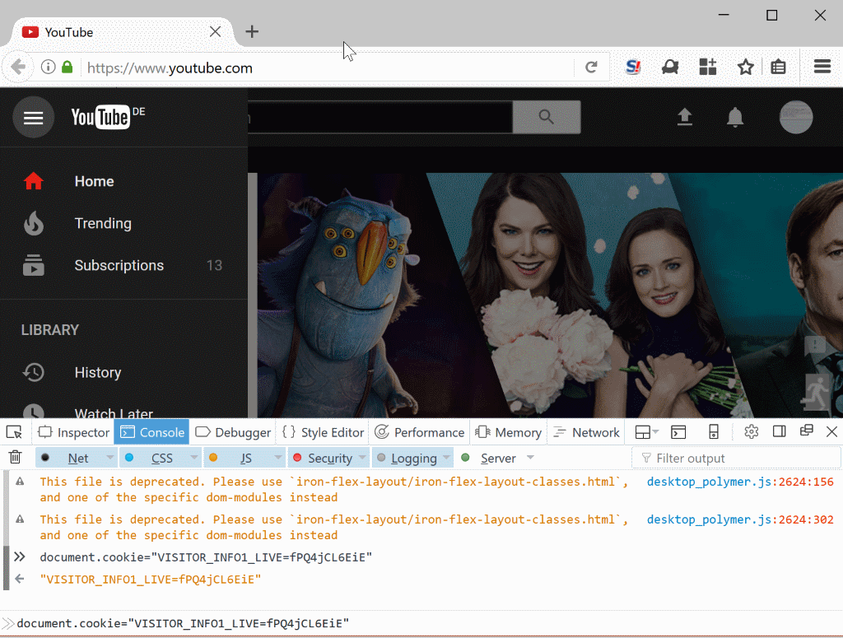Expand the CSS filter dropdown arrow
This screenshot has width=843, height=638.
[194, 458]
